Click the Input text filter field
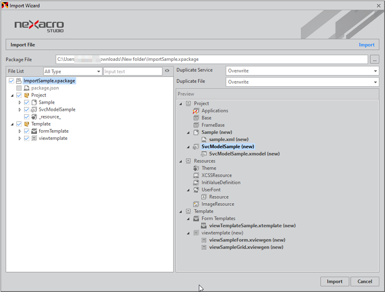Viewport: 385px width, 292px height. click(x=133, y=71)
